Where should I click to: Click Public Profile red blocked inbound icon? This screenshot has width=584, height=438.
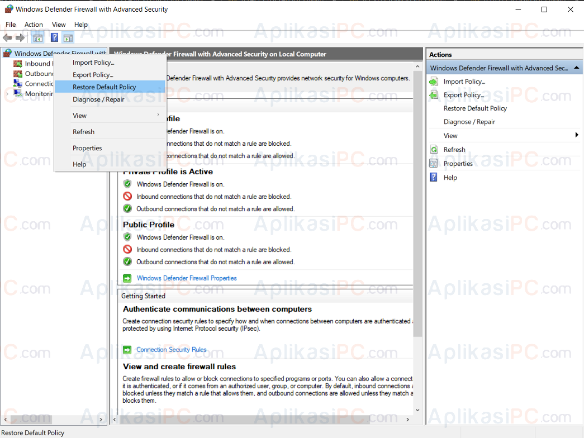coord(127,249)
